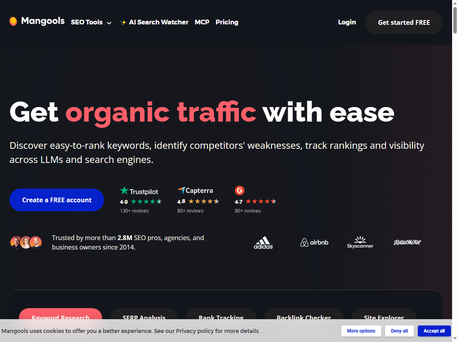Click the trusted users avatar group
The image size is (458, 342).
pyautogui.click(x=26, y=242)
